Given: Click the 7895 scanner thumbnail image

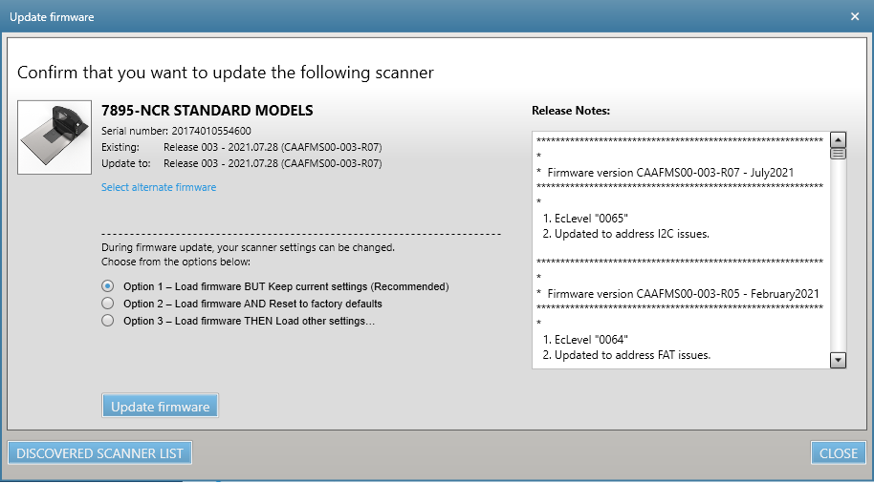Looking at the screenshot, I should [x=55, y=136].
